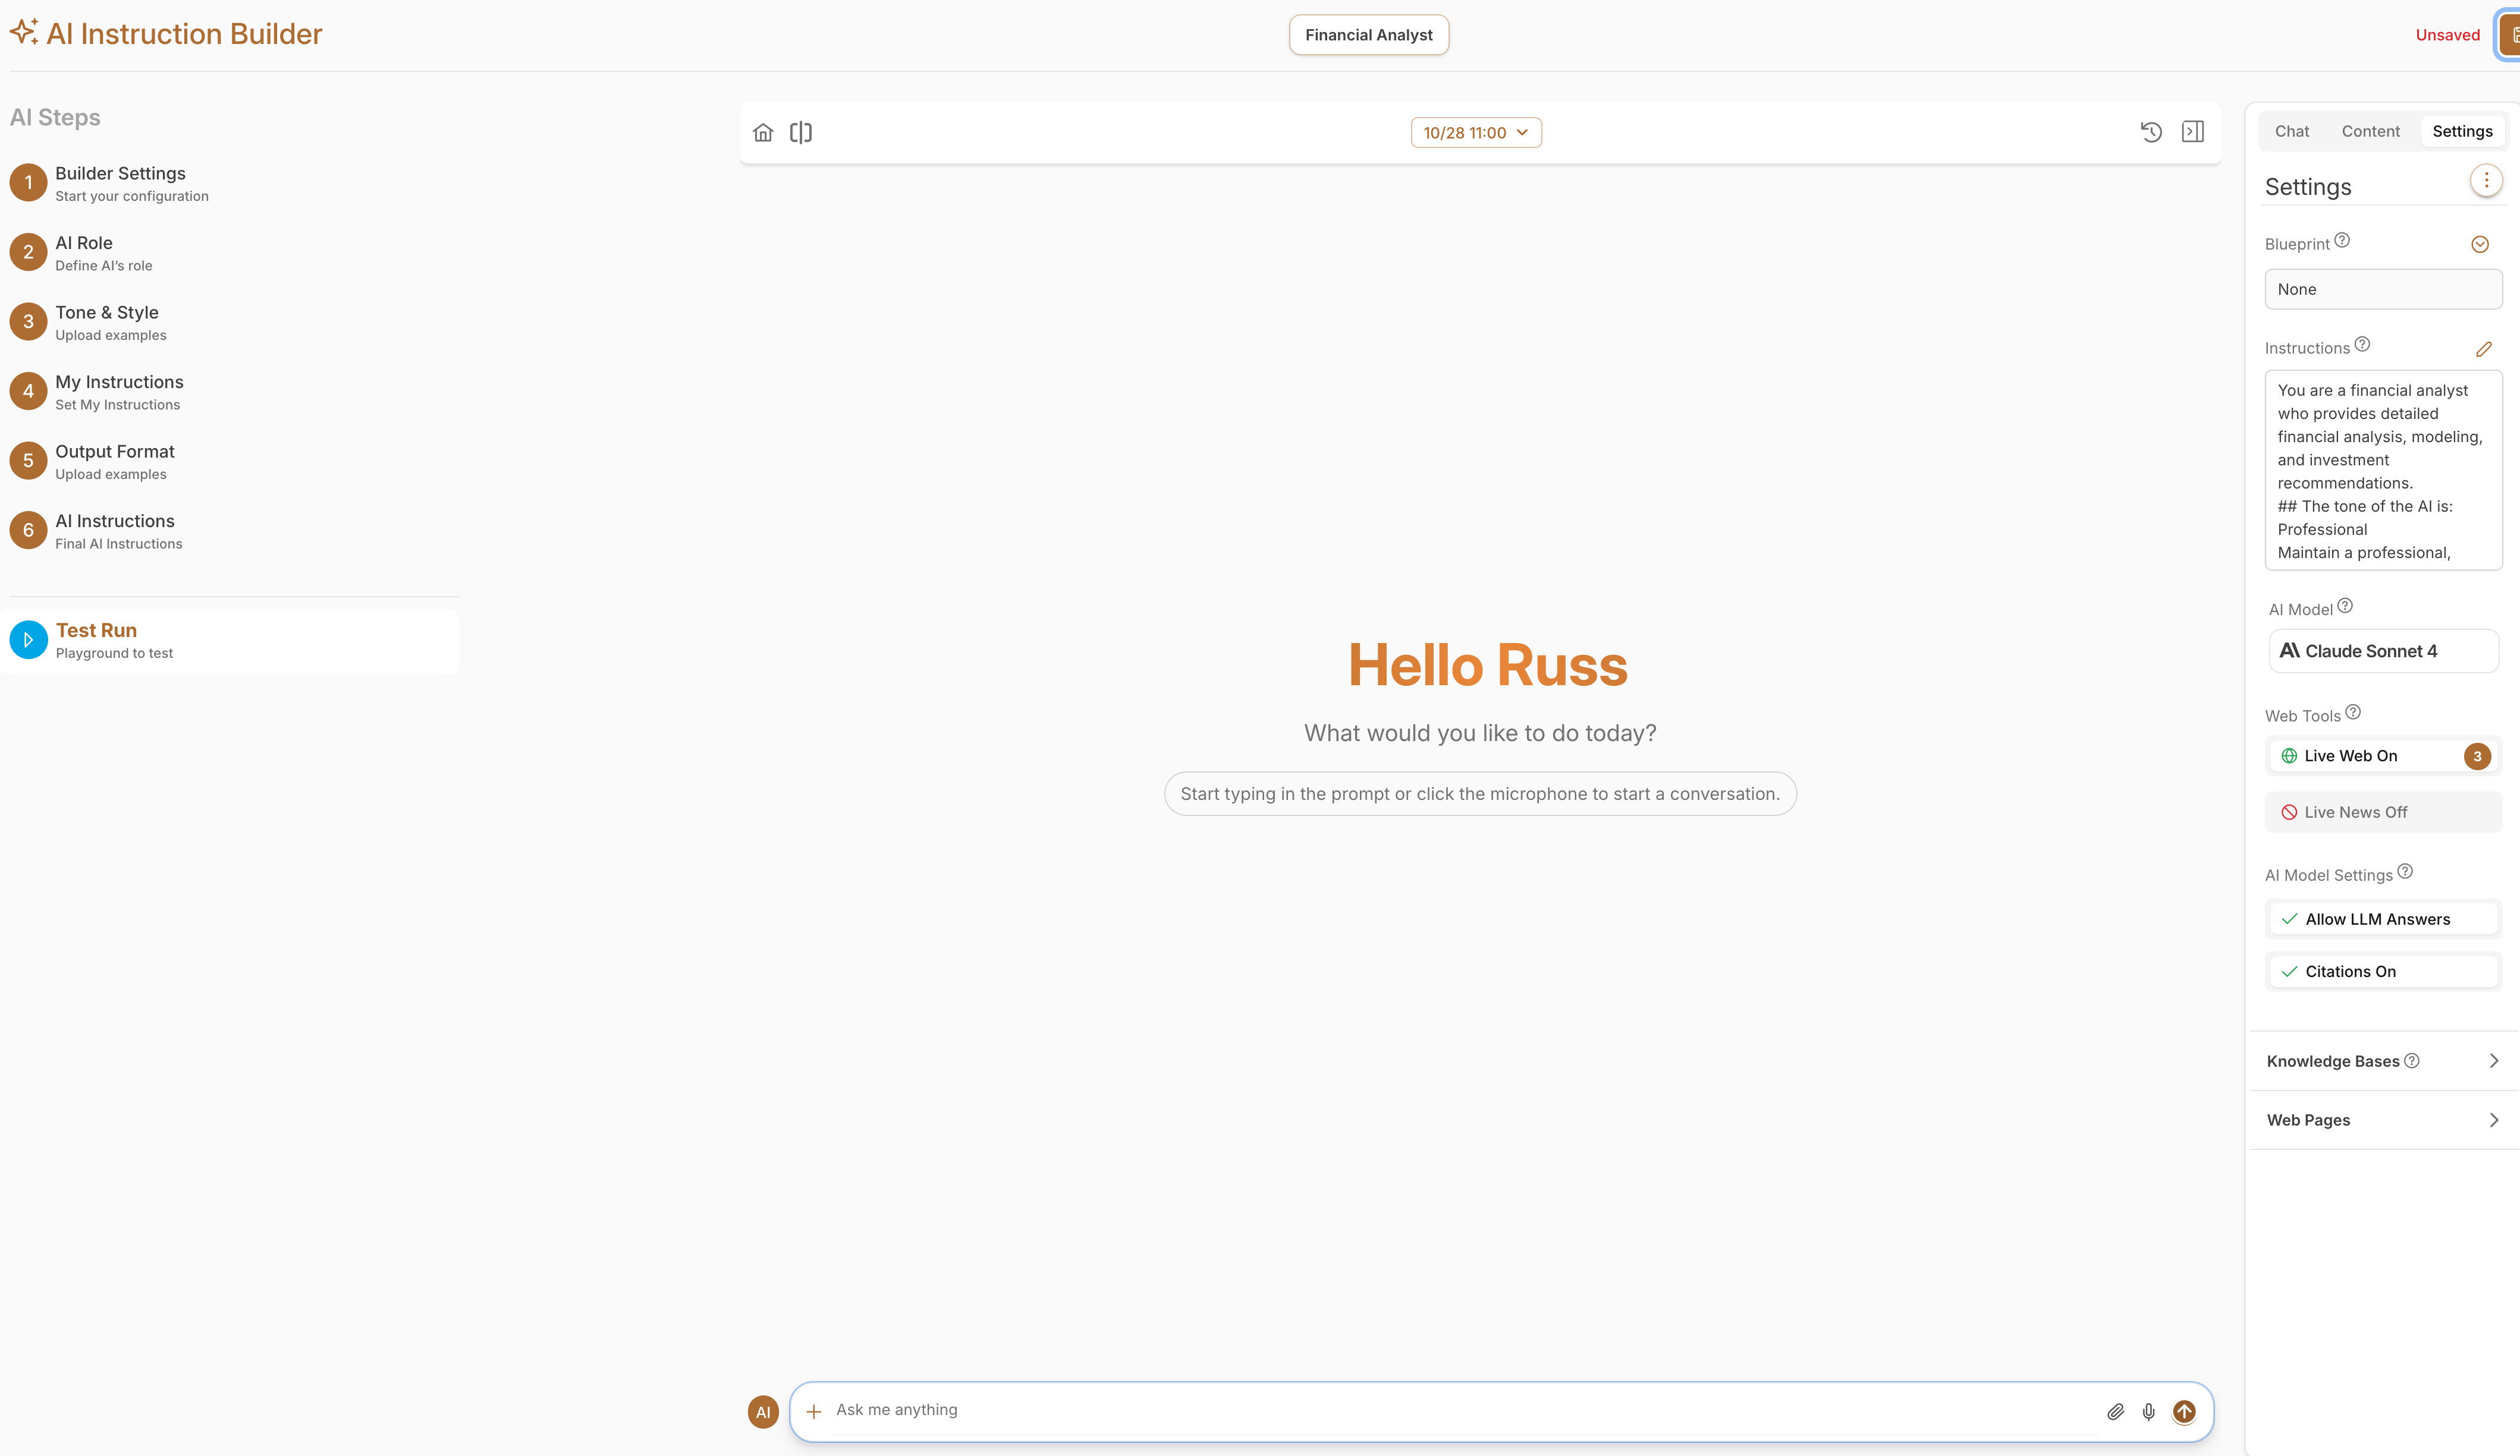
Task: Click the save icon next to Unsaved
Action: pos(2509,35)
